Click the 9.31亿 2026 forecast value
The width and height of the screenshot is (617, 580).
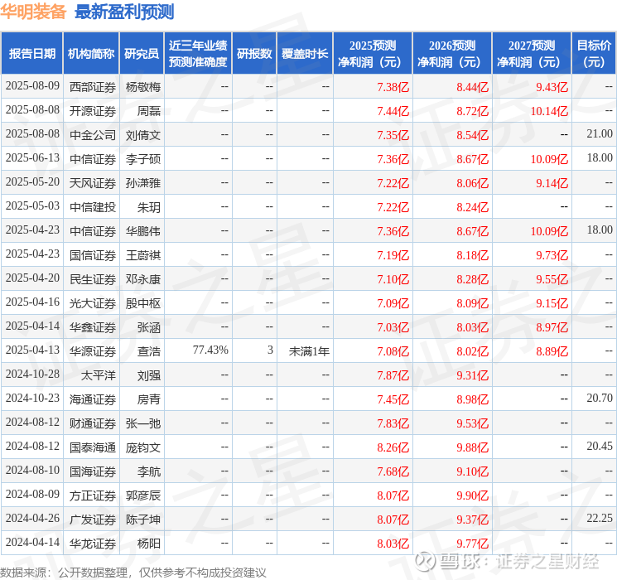click(x=472, y=375)
